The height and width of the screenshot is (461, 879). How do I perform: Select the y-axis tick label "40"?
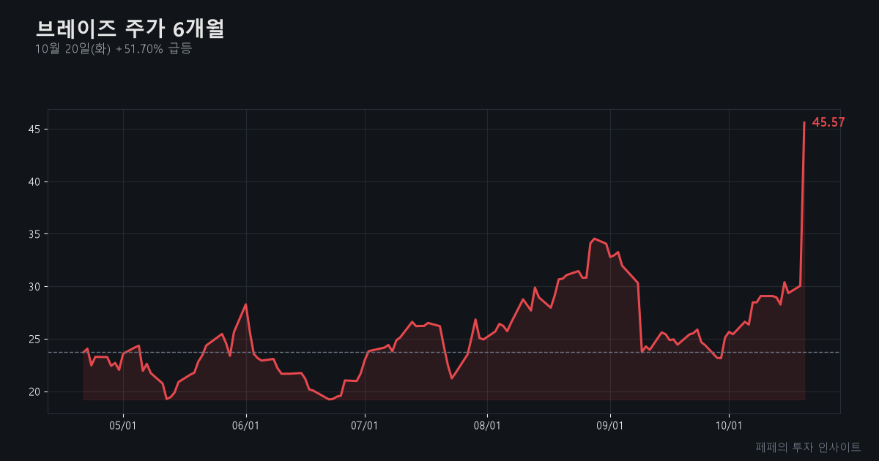point(35,182)
